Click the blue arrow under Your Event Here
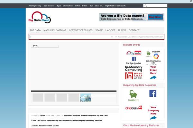This screenshot has height=128, width=193. pos(153,77)
